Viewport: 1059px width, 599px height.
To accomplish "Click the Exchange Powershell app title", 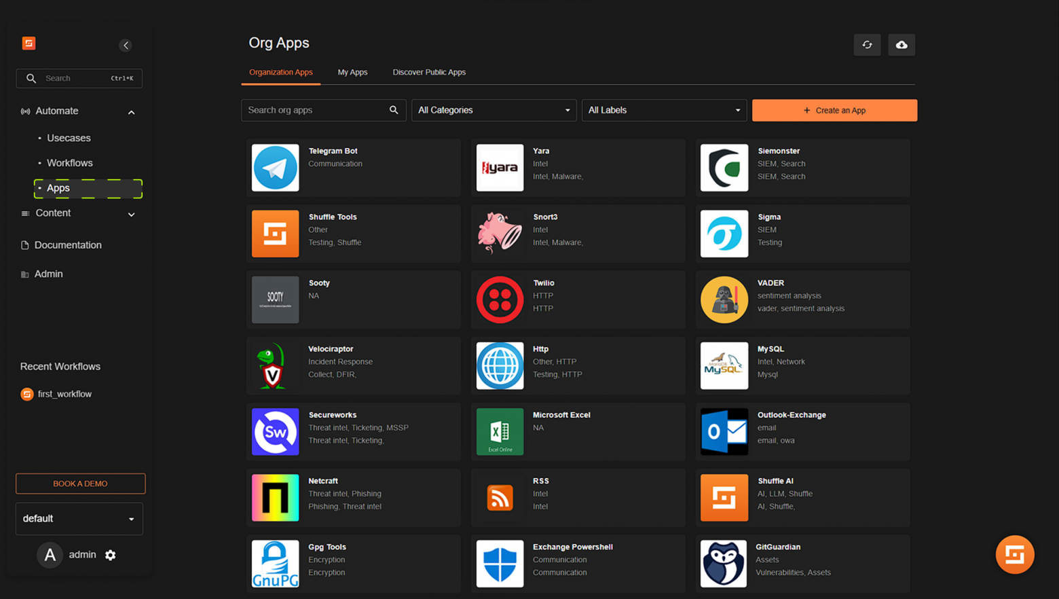I will 573,547.
